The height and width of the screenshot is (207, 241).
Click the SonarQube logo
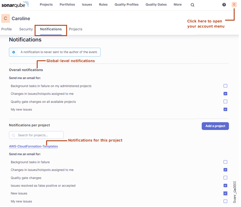(x=15, y=5)
